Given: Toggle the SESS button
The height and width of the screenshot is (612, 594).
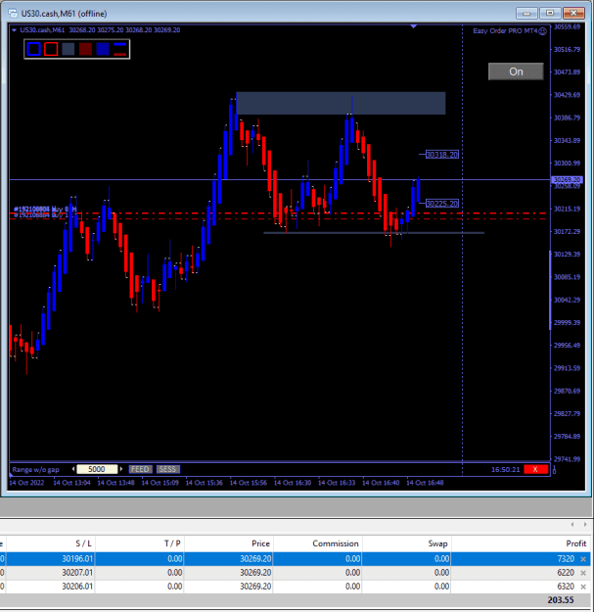Looking at the screenshot, I should coord(167,469).
